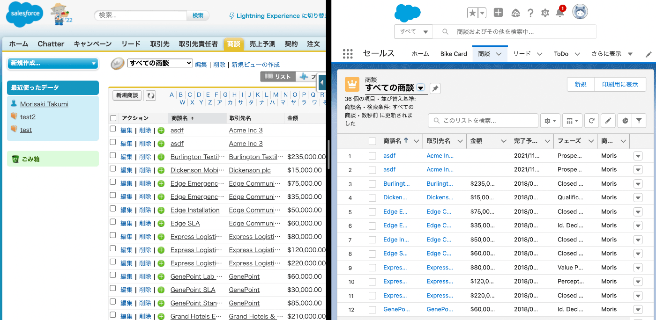Click the 新規ビューの作成 link
The image size is (656, 320).
tap(255, 65)
